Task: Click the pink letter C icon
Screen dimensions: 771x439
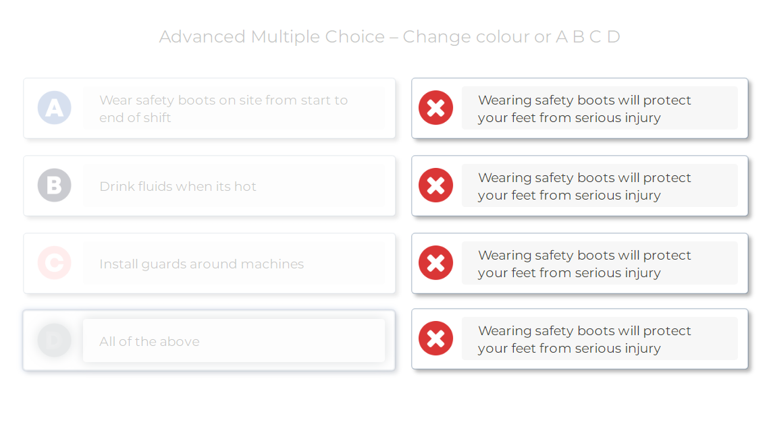Action: [x=54, y=263]
